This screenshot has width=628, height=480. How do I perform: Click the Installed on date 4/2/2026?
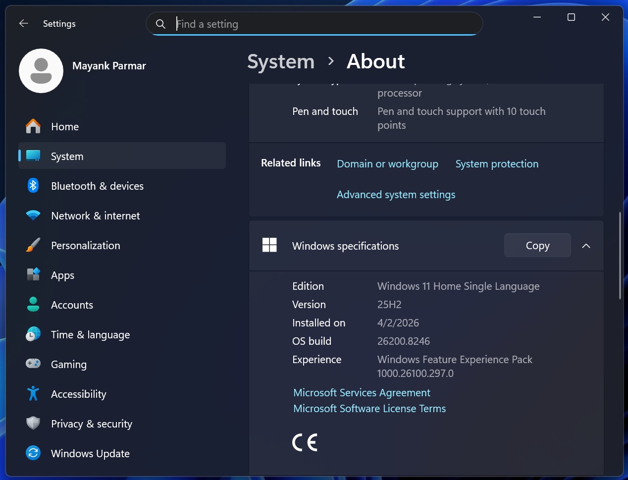coord(398,323)
